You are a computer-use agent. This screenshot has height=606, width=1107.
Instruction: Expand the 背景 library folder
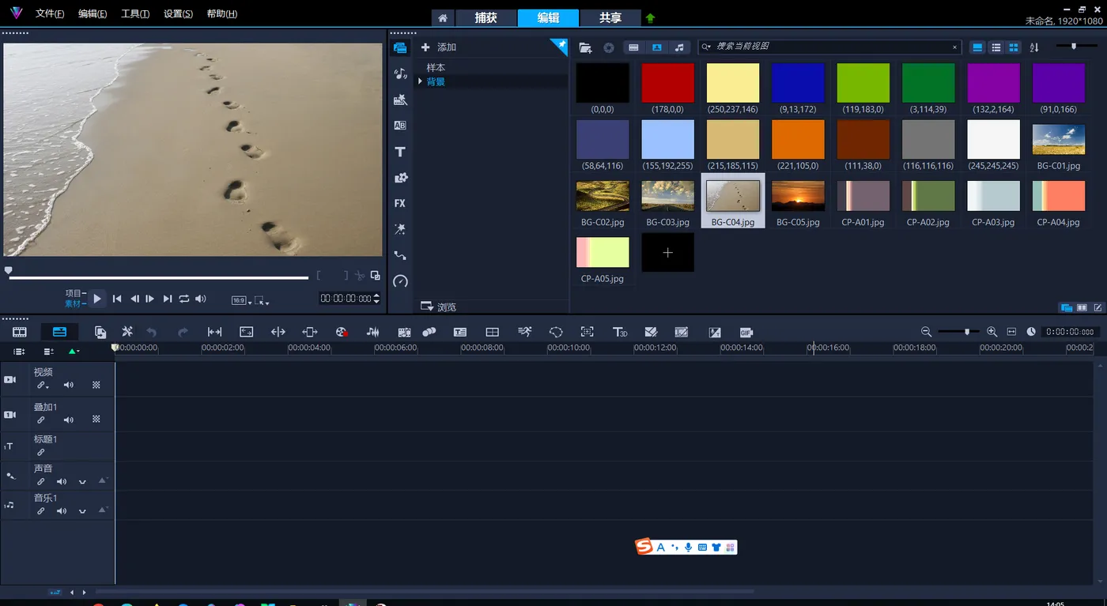coord(420,81)
